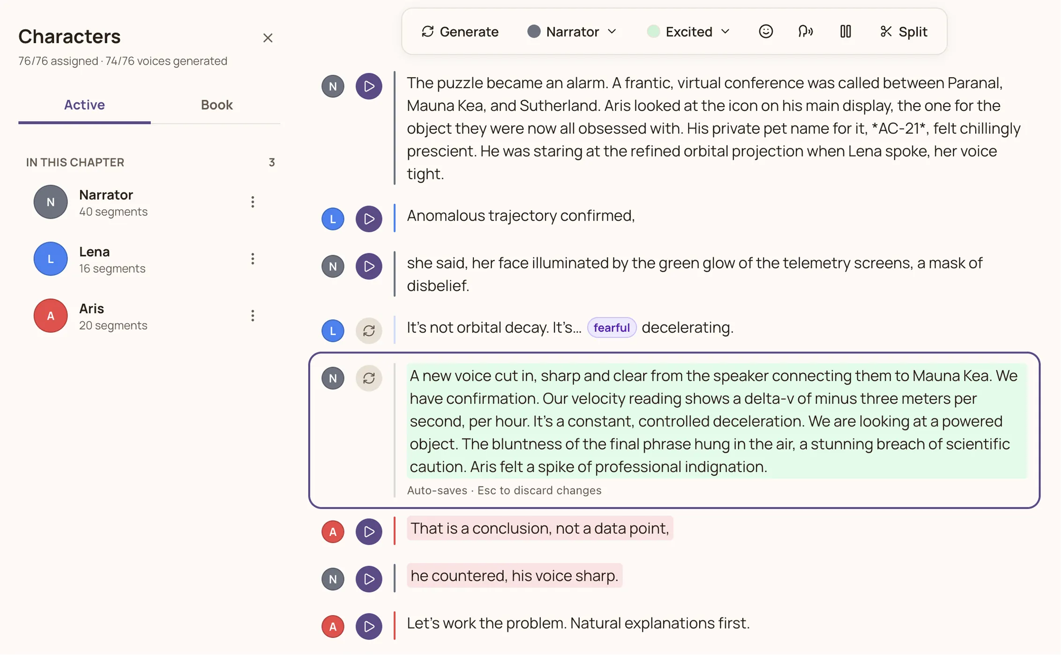Click the 'That is a conclusion, not a data point' text
Image resolution: width=1061 pixels, height=655 pixels.
pyautogui.click(x=539, y=528)
